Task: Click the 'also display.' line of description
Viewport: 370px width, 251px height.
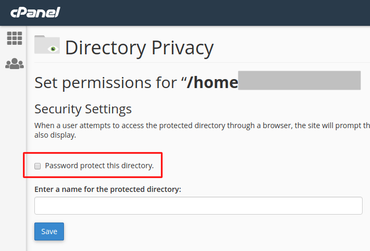Action: pos(55,135)
